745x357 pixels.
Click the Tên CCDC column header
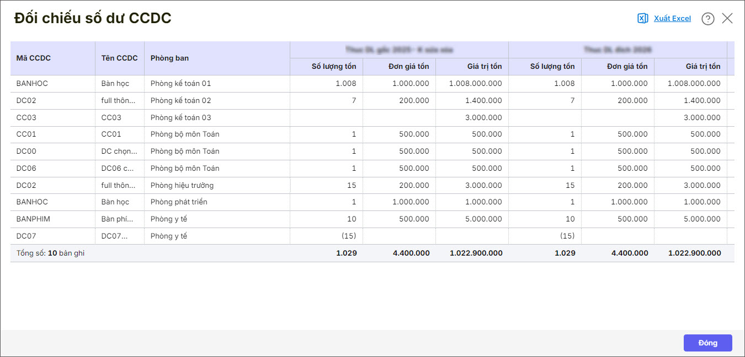(119, 58)
